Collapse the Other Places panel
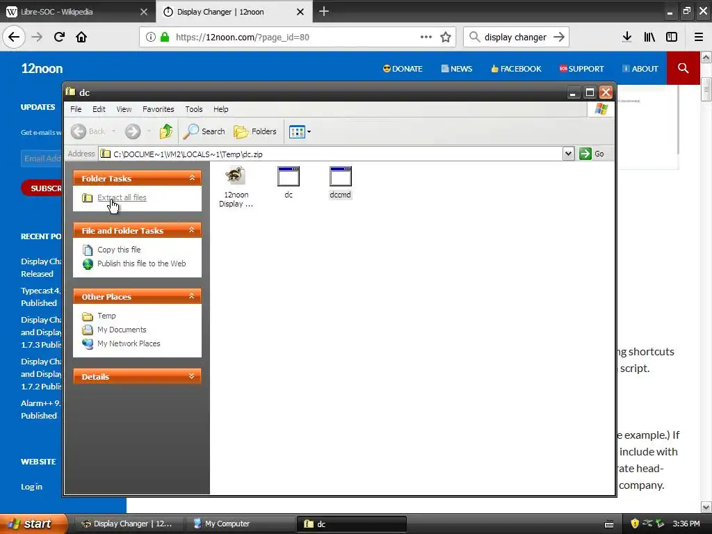Image resolution: width=712 pixels, height=534 pixels. [x=192, y=296]
